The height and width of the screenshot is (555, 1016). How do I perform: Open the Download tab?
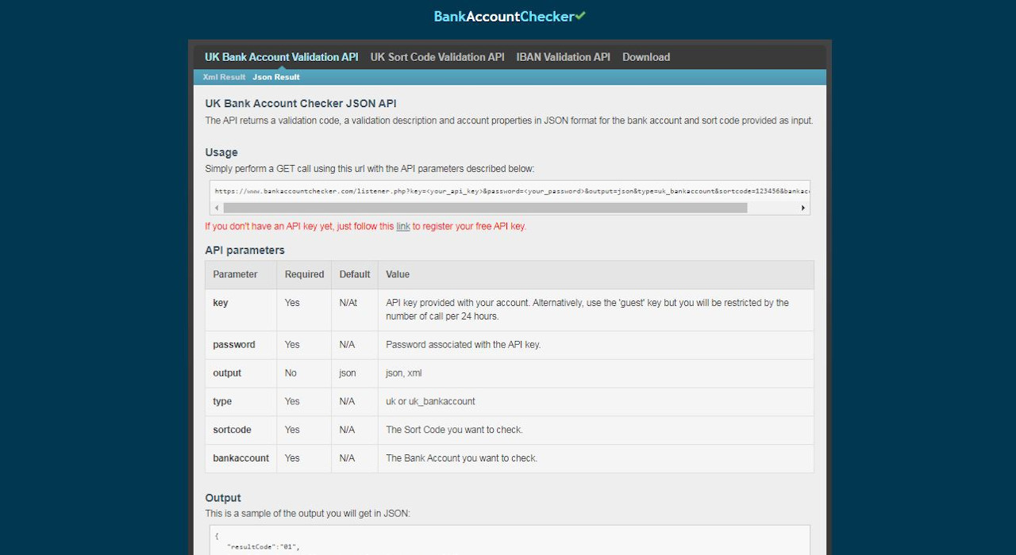pyautogui.click(x=646, y=57)
